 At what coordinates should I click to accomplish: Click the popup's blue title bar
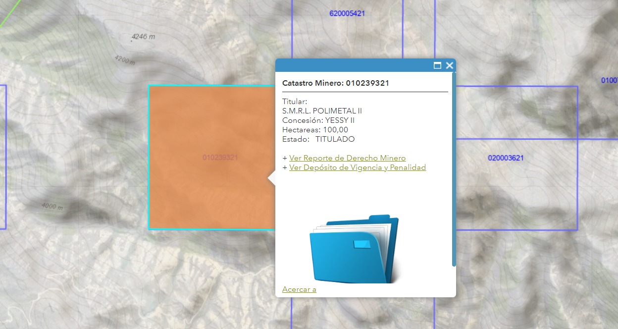(x=352, y=65)
